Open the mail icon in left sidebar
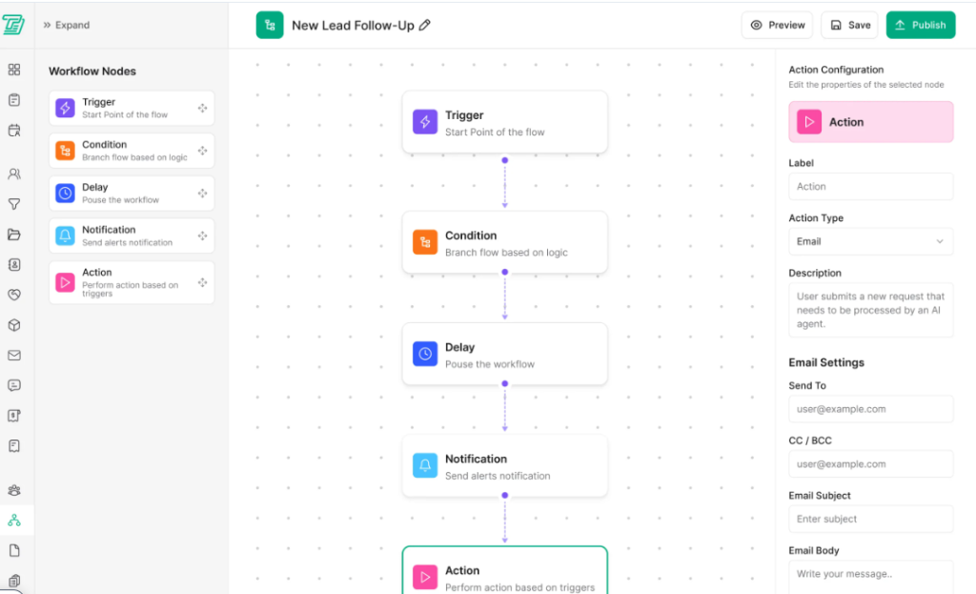 pos(14,356)
